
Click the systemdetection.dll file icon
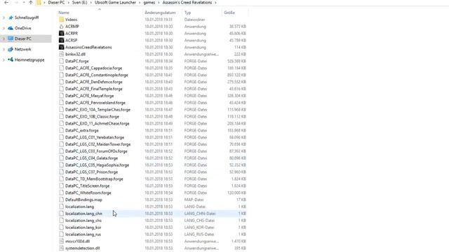61,248
